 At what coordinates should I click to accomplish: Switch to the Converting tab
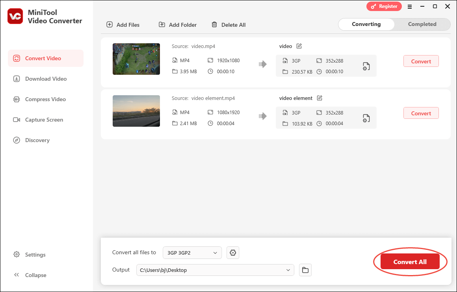(366, 24)
